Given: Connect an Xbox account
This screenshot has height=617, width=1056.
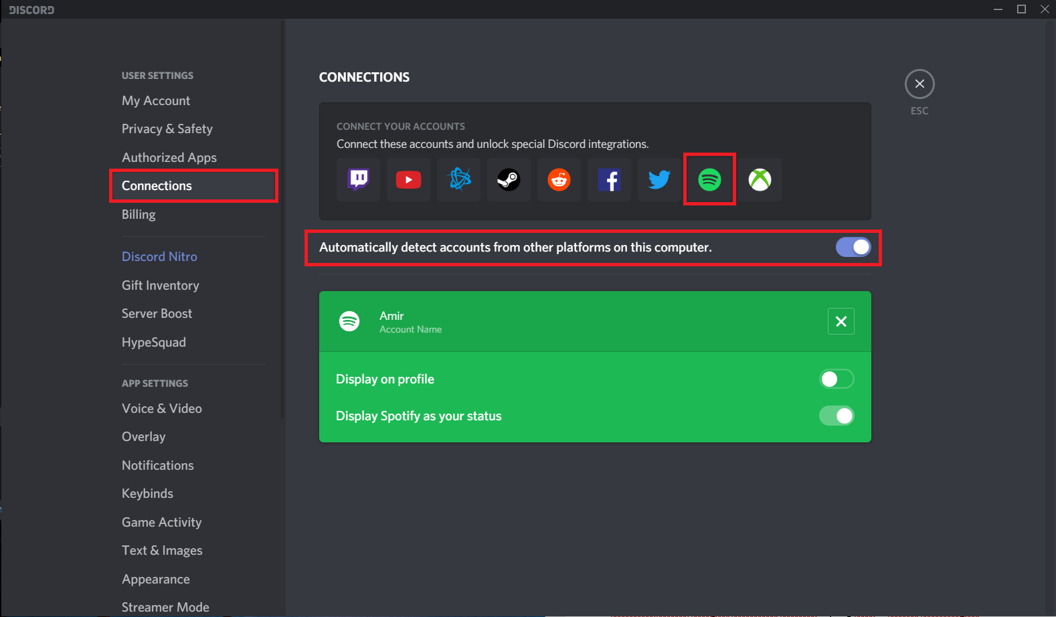Looking at the screenshot, I should pyautogui.click(x=760, y=179).
